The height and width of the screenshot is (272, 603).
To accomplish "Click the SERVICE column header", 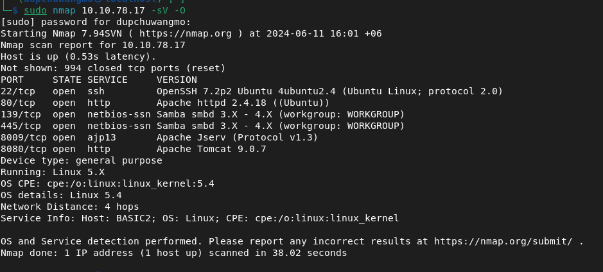I will tap(107, 80).
